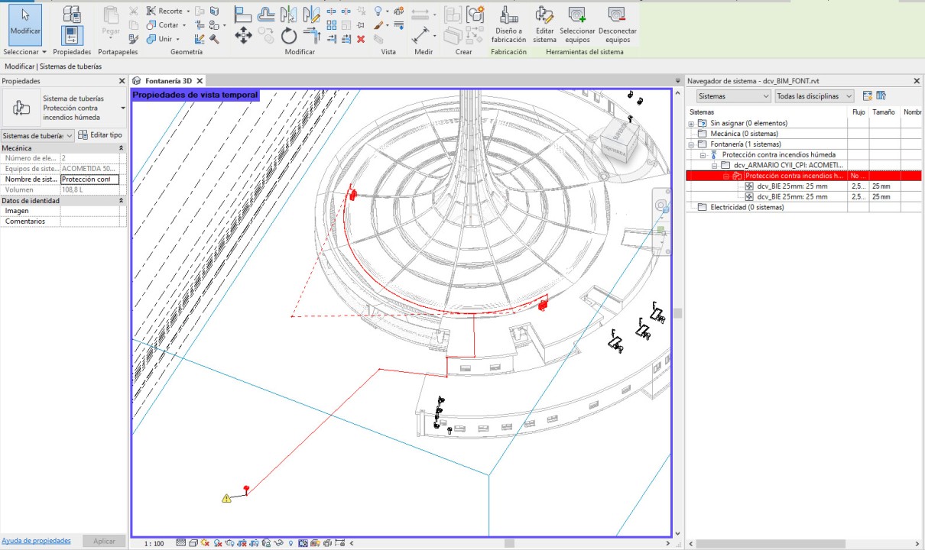925x550 pixels.
Task: Click the Modificar selection tool
Action: click(25, 23)
